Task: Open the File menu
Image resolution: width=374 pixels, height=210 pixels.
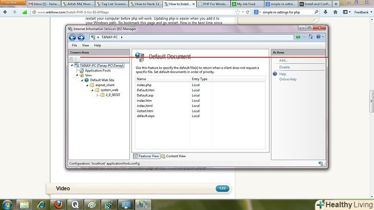Action: [74, 46]
